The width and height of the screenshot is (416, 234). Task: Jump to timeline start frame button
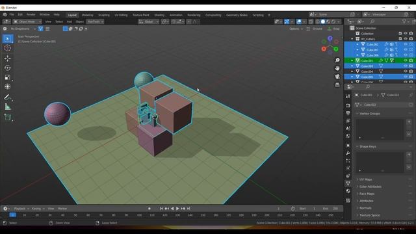(161, 209)
